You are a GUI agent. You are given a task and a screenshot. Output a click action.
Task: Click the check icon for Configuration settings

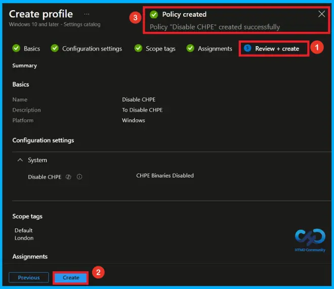55,49
